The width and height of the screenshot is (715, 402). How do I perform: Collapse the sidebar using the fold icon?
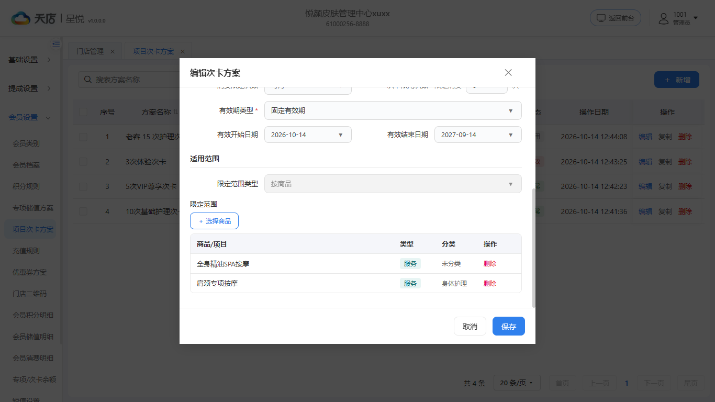(56, 44)
